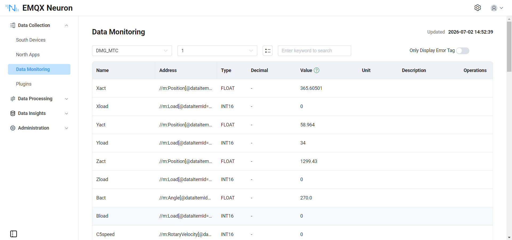Click value 1299.43 in Zact row
This screenshot has height=240, width=512.
[309, 161]
